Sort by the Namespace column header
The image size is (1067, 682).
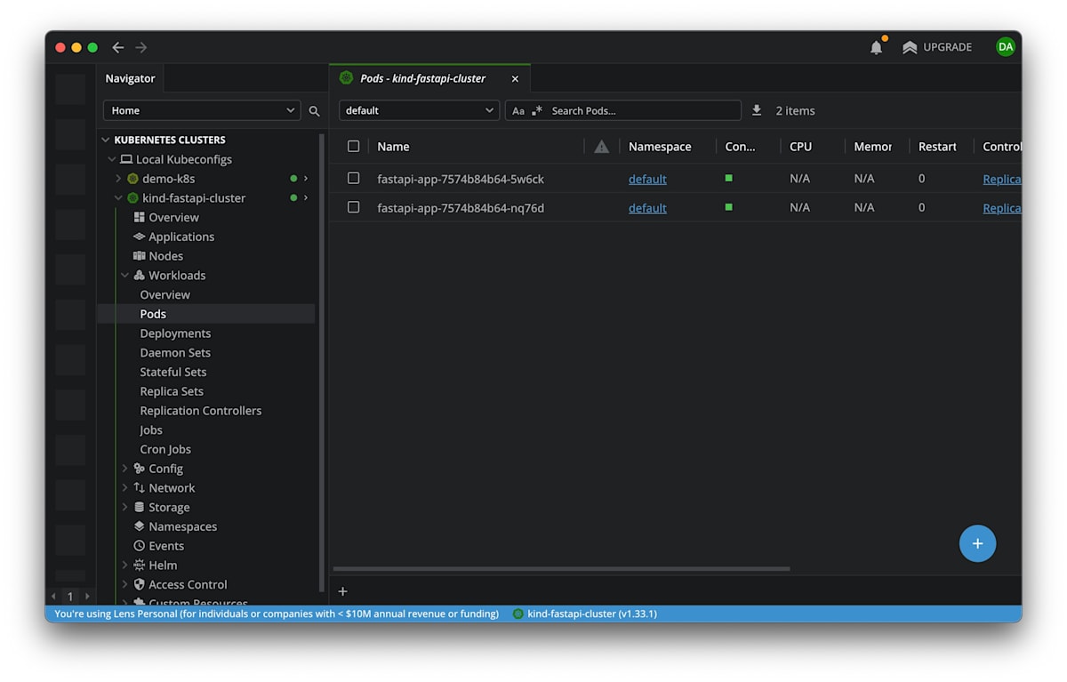(x=660, y=147)
